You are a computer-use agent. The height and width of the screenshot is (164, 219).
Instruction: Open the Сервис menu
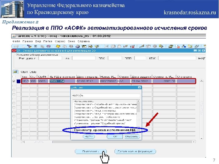pyautogui.click(x=60, y=41)
